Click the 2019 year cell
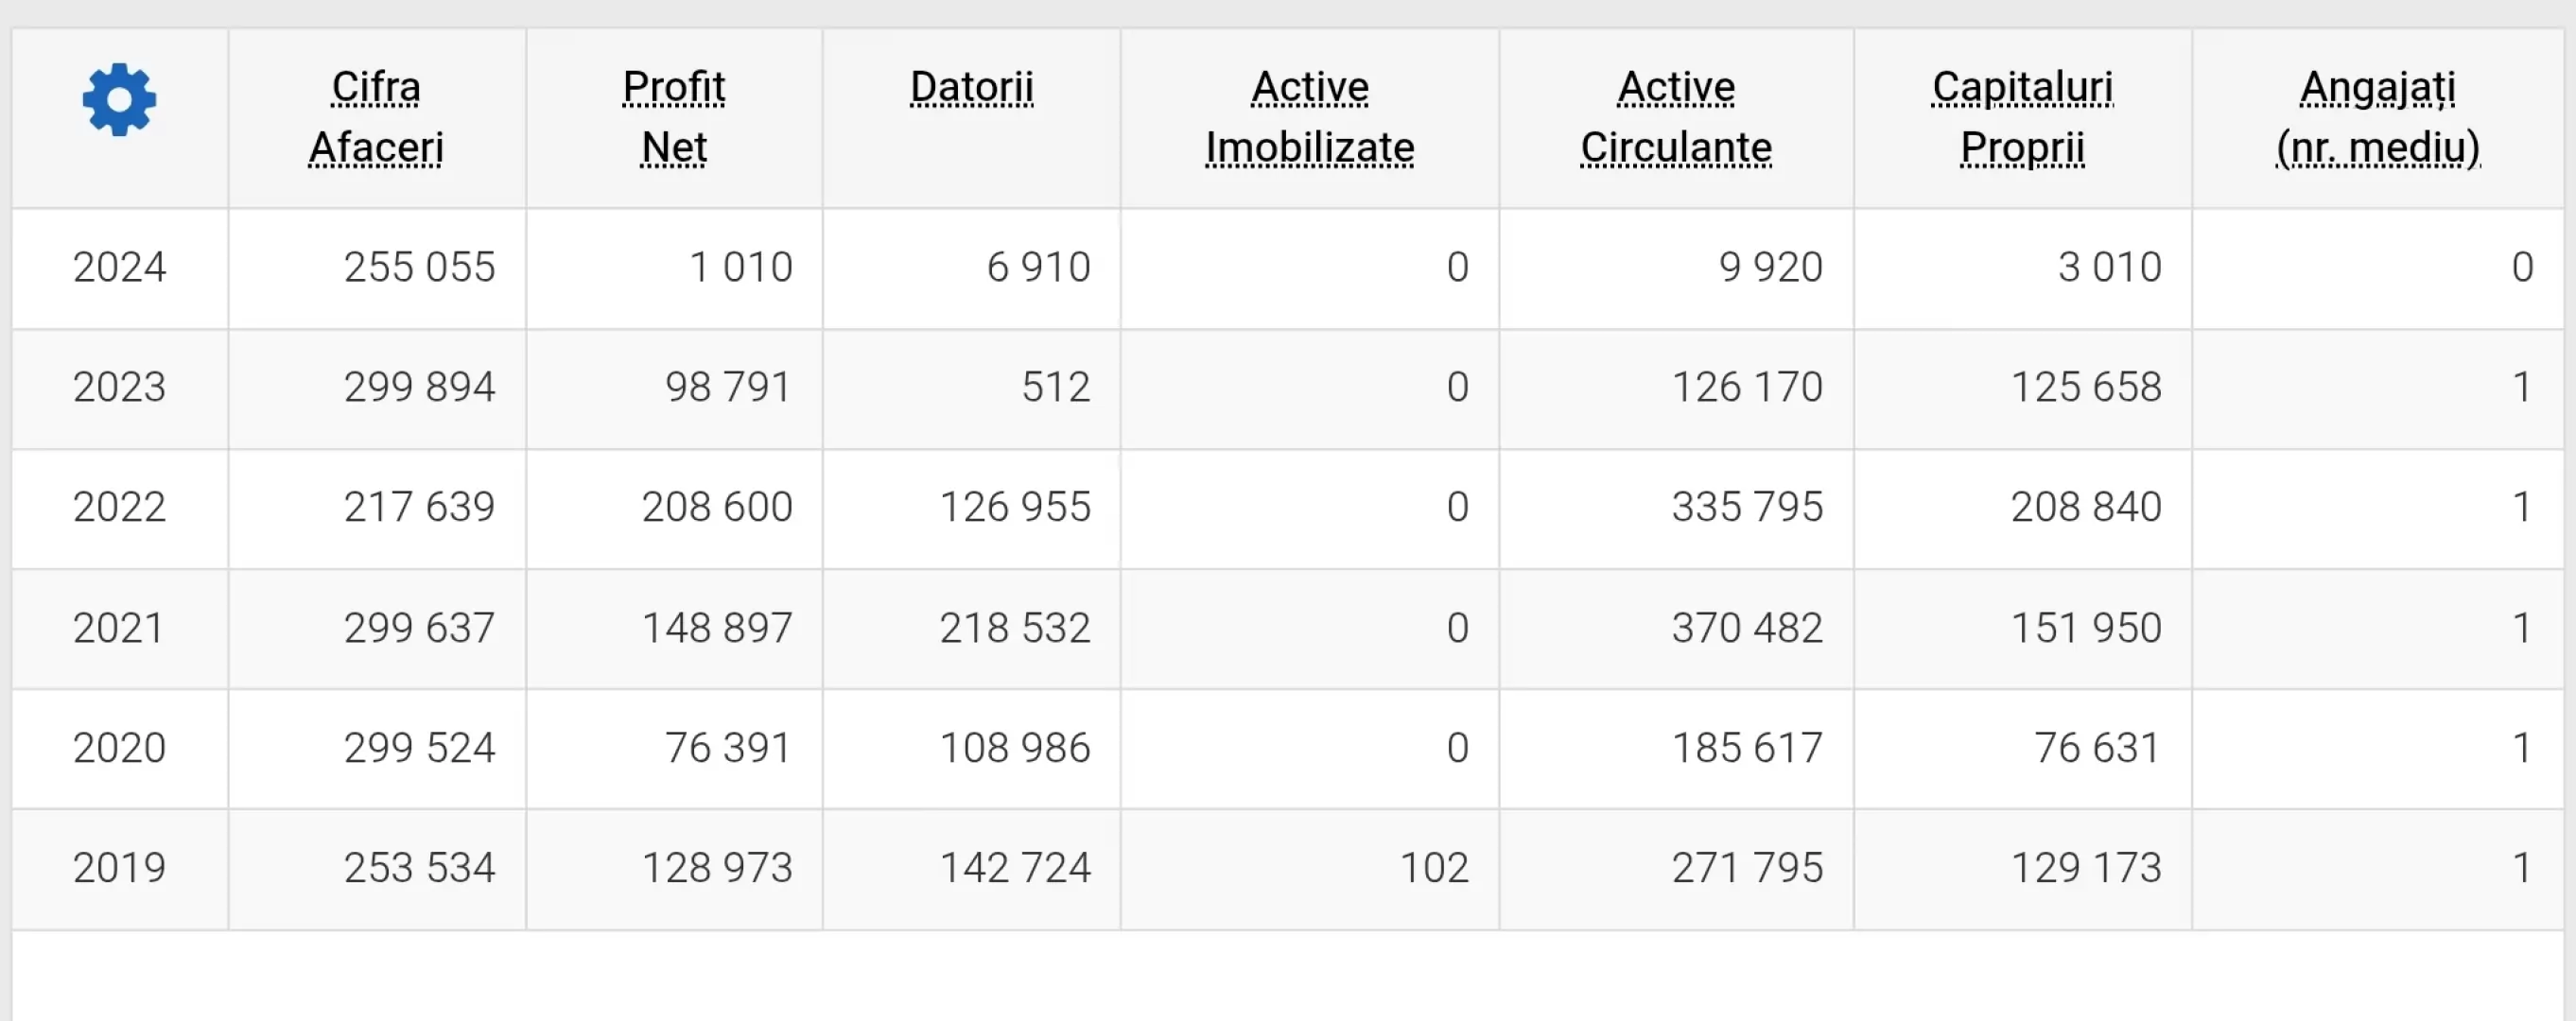The width and height of the screenshot is (2576, 1021). click(119, 868)
